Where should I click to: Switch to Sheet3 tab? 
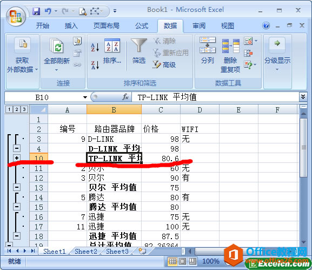click(117, 251)
